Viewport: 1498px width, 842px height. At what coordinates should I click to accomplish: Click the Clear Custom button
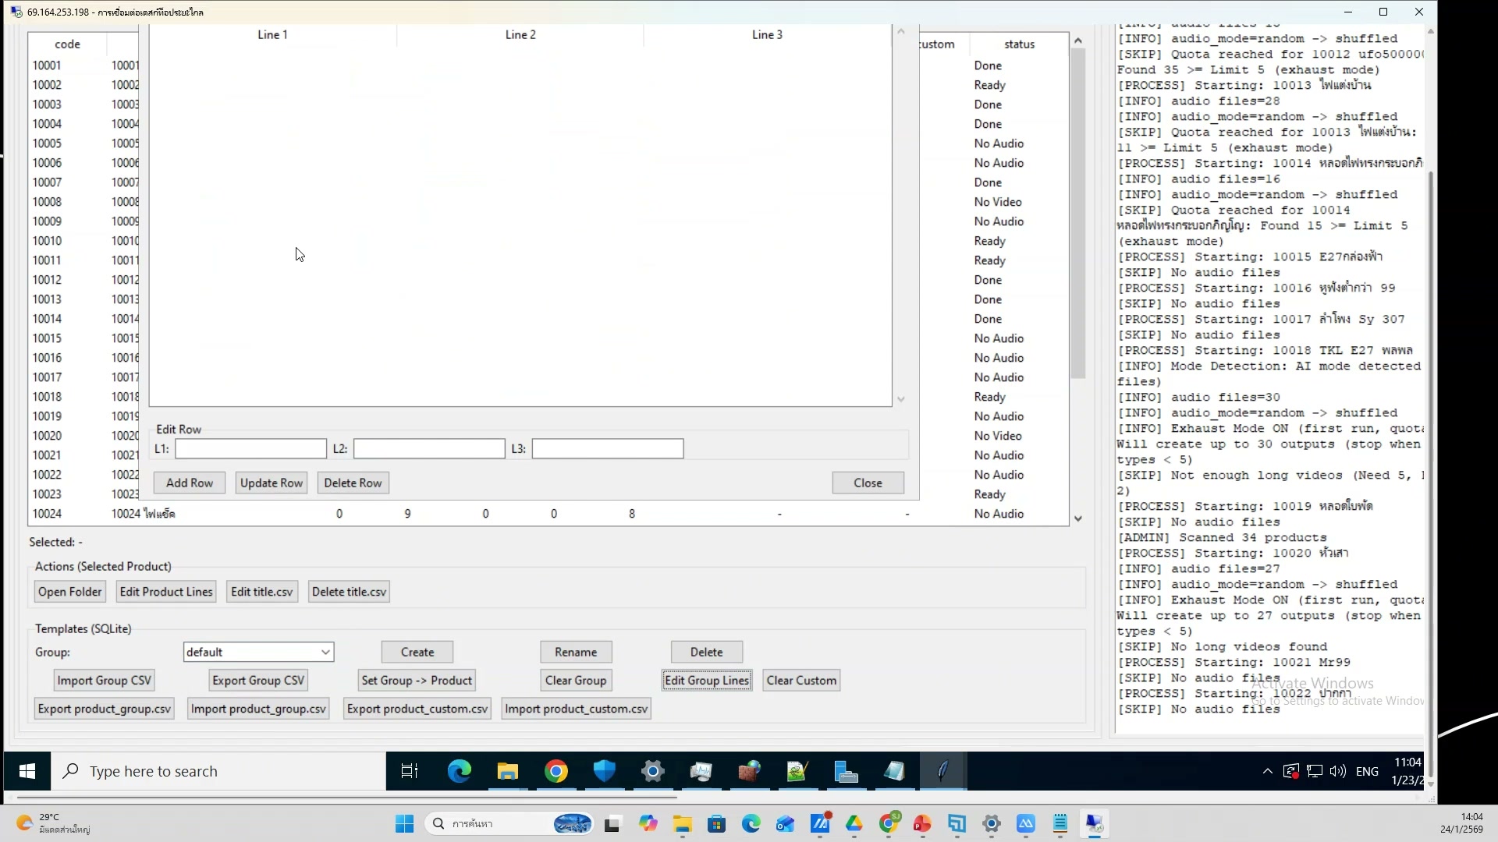[x=801, y=680]
